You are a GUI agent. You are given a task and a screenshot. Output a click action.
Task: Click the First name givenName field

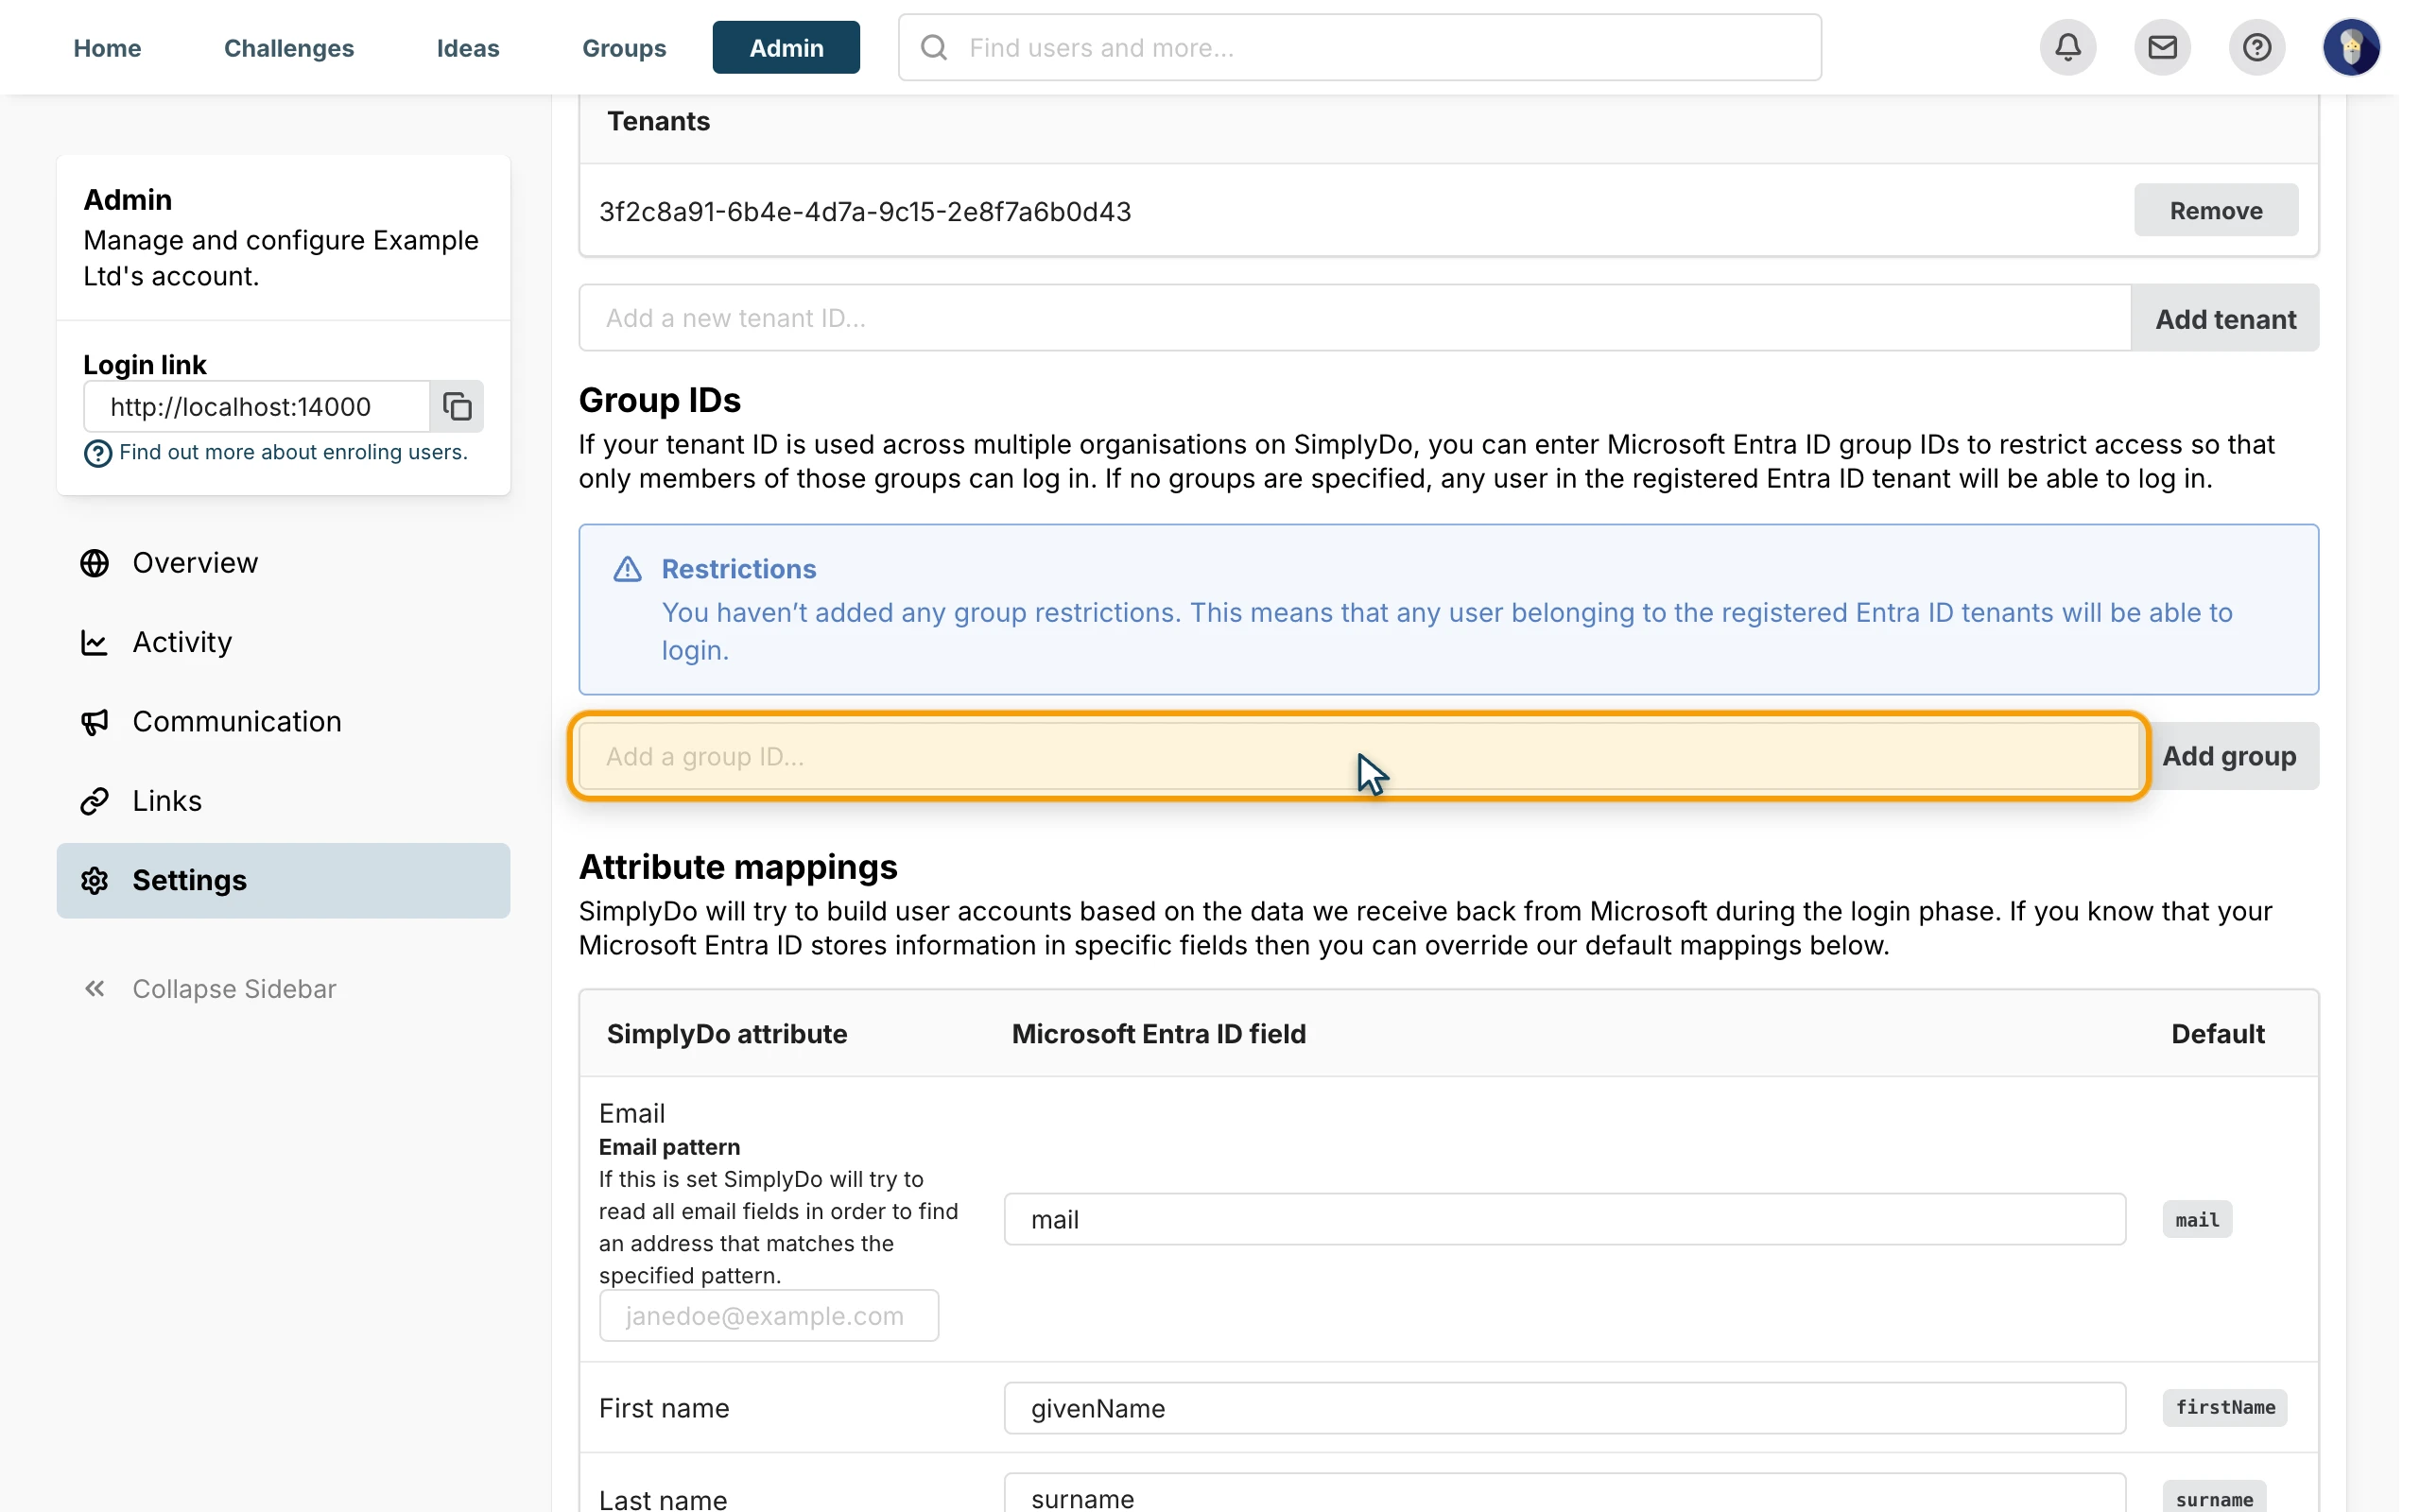click(1565, 1408)
